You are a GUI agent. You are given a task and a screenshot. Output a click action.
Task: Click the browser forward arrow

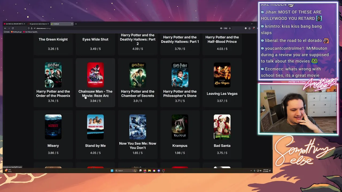click(9, 28)
